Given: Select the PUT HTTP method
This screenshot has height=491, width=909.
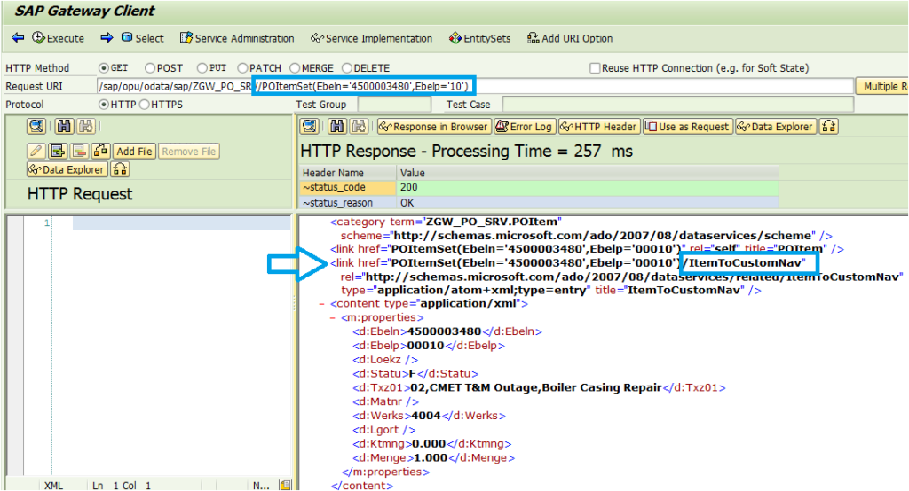Looking at the screenshot, I should click(202, 68).
